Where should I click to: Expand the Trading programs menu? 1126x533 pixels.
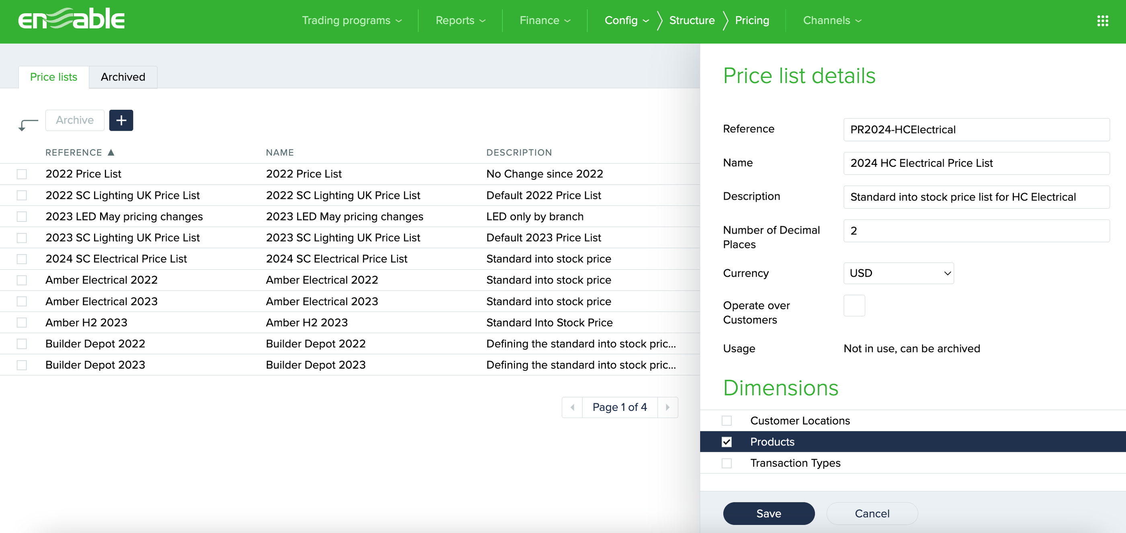[352, 20]
